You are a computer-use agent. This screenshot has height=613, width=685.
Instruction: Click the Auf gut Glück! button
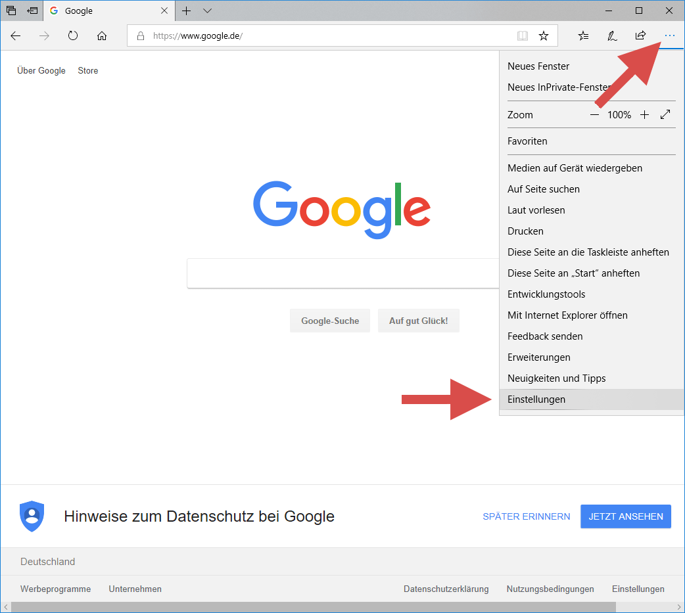419,321
